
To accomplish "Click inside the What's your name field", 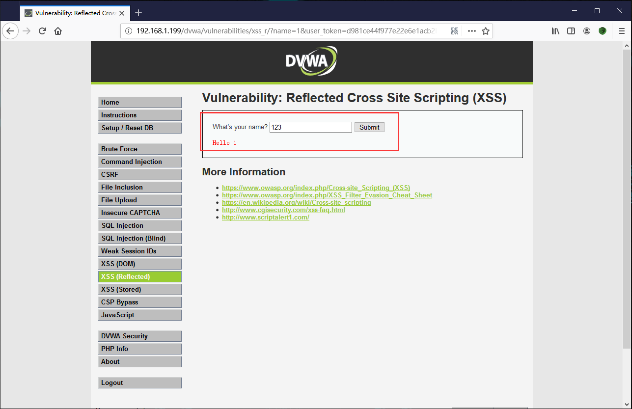I will [x=310, y=127].
